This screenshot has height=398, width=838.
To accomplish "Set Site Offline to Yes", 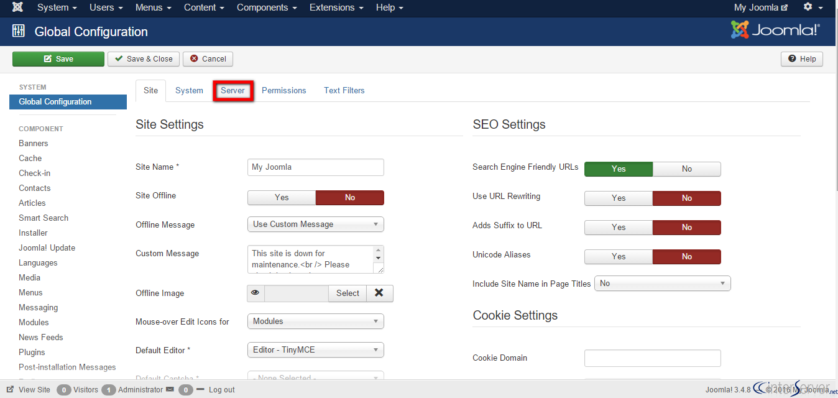I will tap(282, 198).
